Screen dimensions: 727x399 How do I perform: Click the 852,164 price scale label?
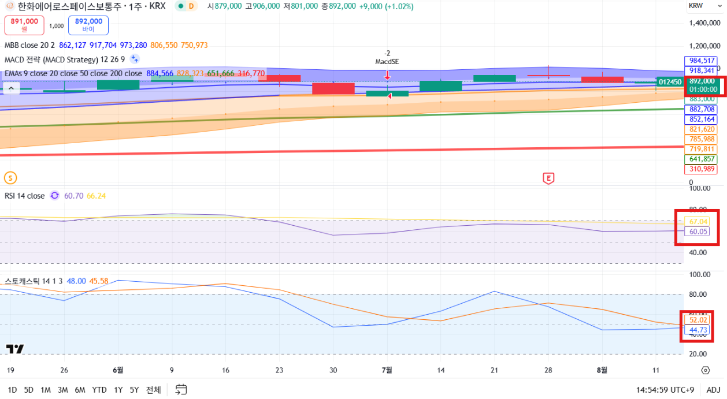(700, 119)
